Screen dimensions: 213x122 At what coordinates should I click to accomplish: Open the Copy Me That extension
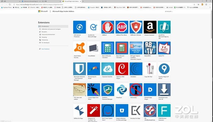click(150, 72)
